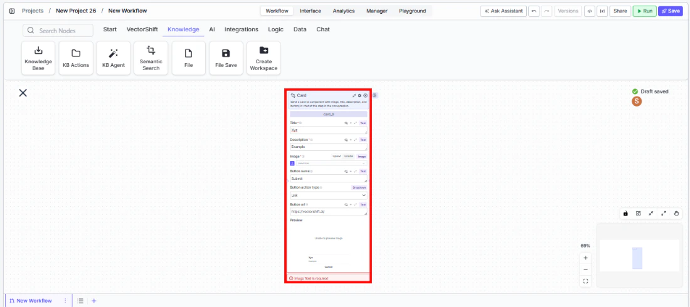Open the Button action type Link dropdown

(328, 195)
